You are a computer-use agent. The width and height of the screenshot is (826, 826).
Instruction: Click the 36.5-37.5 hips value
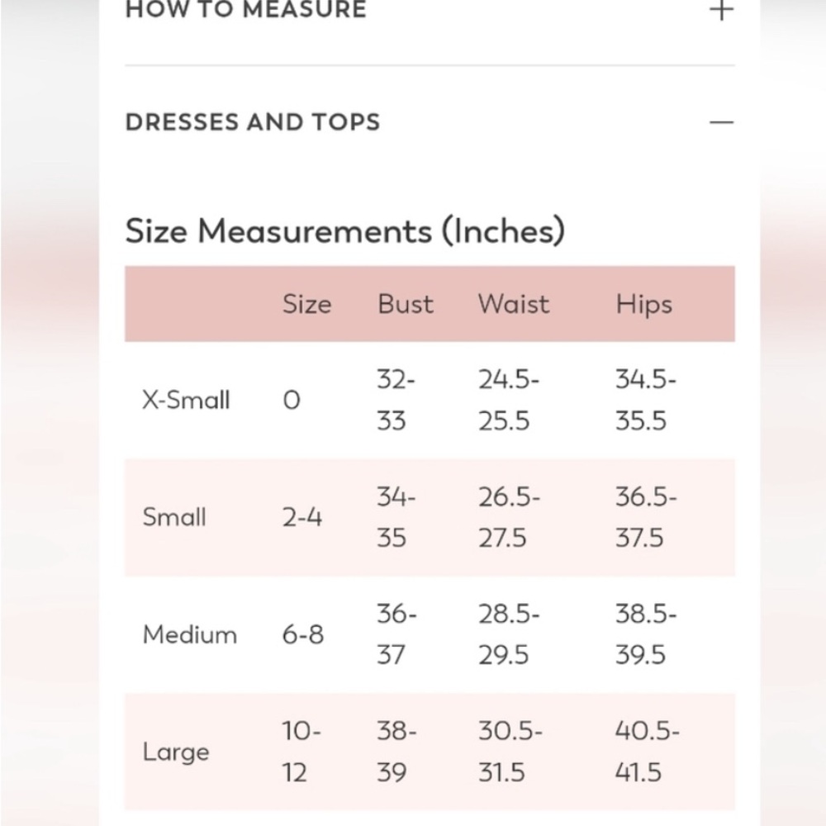646,517
